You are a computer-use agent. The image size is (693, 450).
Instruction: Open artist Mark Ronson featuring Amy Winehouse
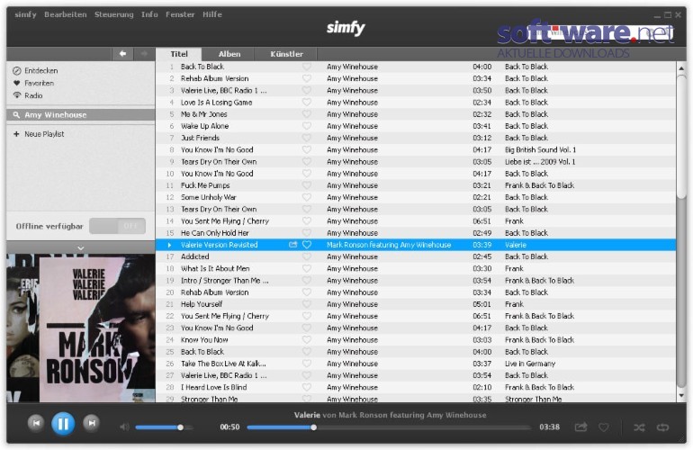point(389,245)
